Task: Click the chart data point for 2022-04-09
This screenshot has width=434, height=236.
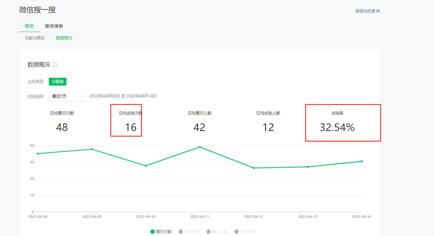Action: pos(92,149)
